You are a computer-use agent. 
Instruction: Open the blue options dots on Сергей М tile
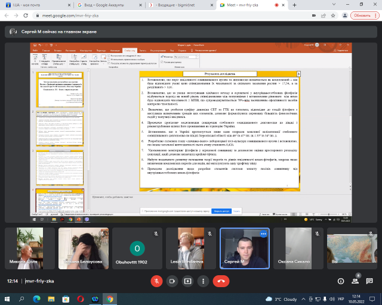[x=263, y=234]
